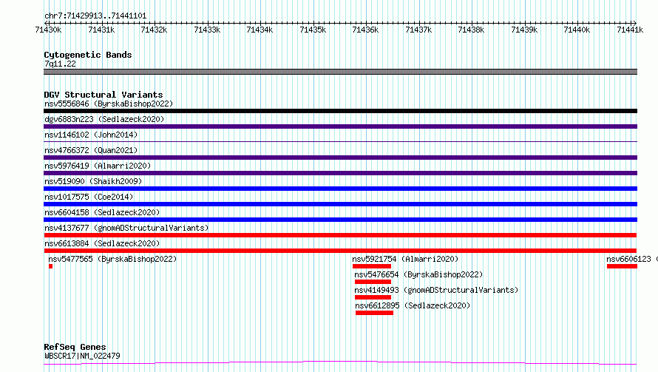Image resolution: width=658 pixels, height=372 pixels.
Task: Click the gray 7q11.22 cytogenetic band bar
Action: pyautogui.click(x=340, y=72)
